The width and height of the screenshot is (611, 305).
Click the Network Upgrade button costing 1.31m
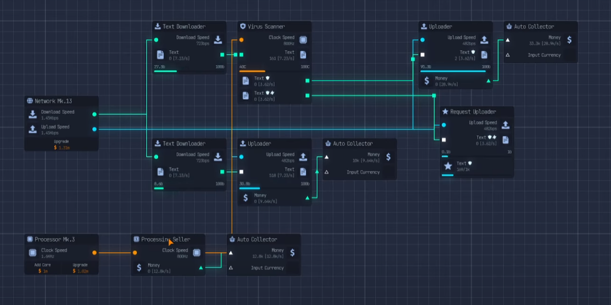62,144
